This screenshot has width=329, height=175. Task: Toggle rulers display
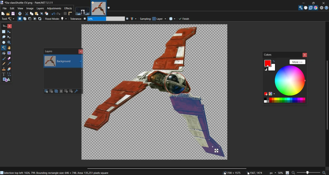[x=70, y=13]
